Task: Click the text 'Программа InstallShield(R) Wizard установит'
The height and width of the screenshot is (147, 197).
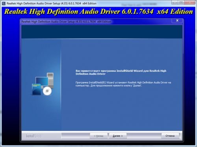Action: tap(101, 83)
